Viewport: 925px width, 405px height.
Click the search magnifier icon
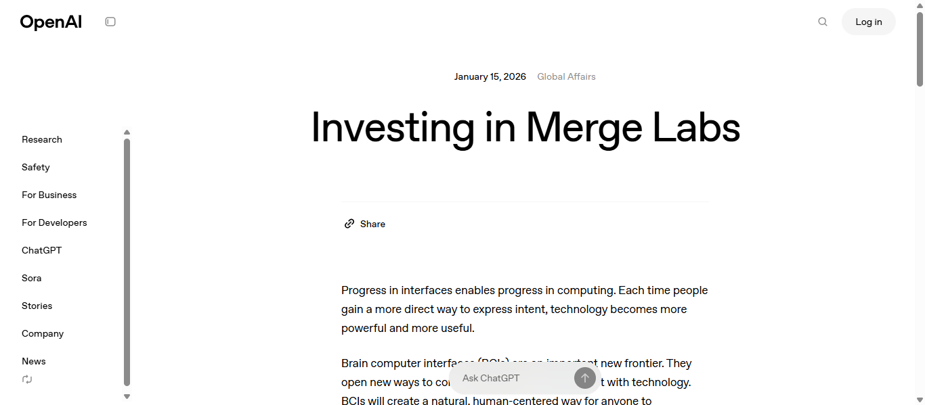(823, 22)
